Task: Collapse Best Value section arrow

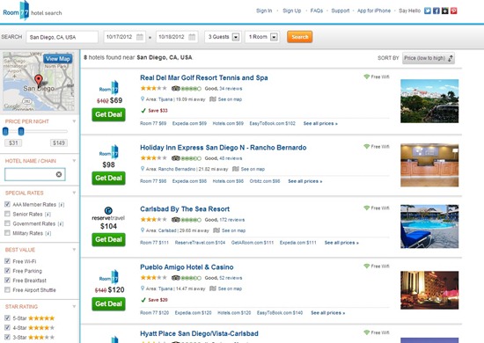Action: 74,250
